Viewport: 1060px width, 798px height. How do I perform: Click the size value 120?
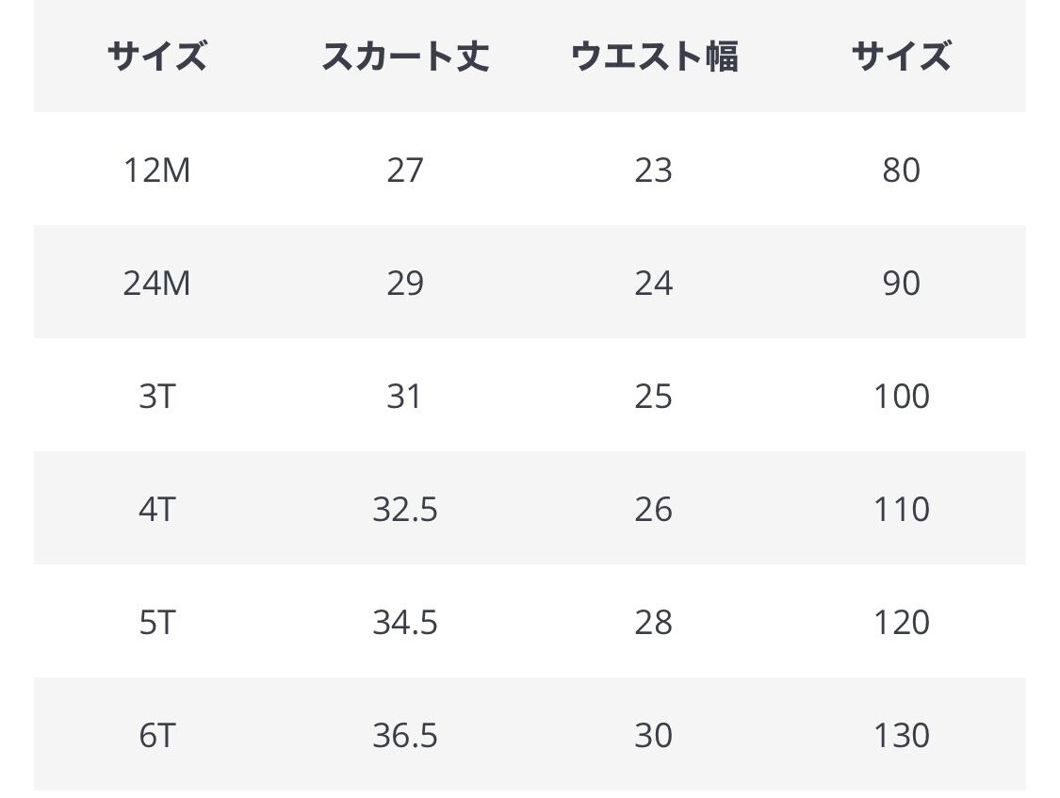click(901, 623)
